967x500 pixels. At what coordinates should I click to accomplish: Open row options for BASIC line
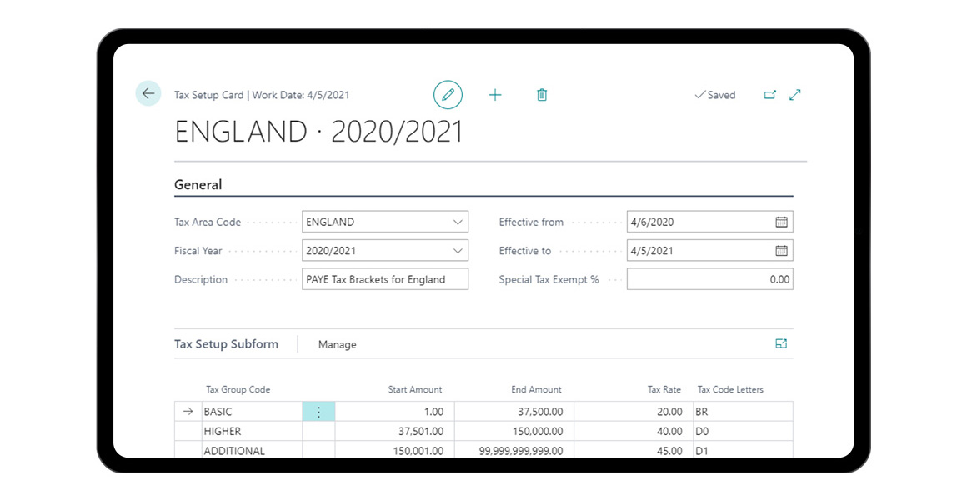[x=318, y=412]
